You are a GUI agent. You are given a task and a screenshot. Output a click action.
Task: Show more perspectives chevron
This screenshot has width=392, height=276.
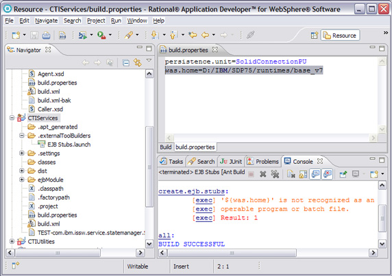[386, 33]
